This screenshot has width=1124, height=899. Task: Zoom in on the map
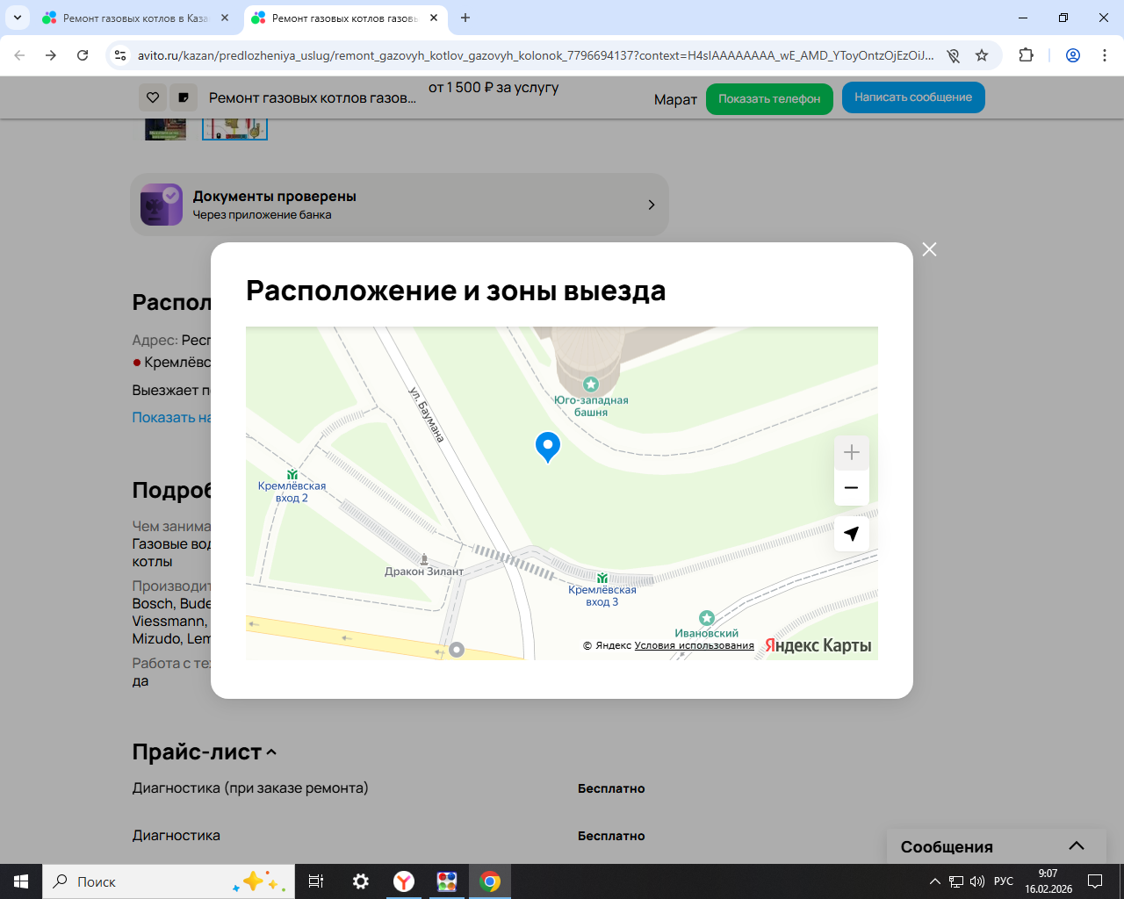pyautogui.click(x=851, y=453)
